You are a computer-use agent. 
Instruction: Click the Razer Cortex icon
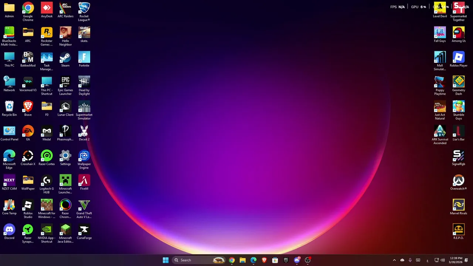tap(47, 156)
